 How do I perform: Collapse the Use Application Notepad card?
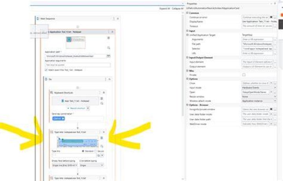pyautogui.click(x=112, y=32)
